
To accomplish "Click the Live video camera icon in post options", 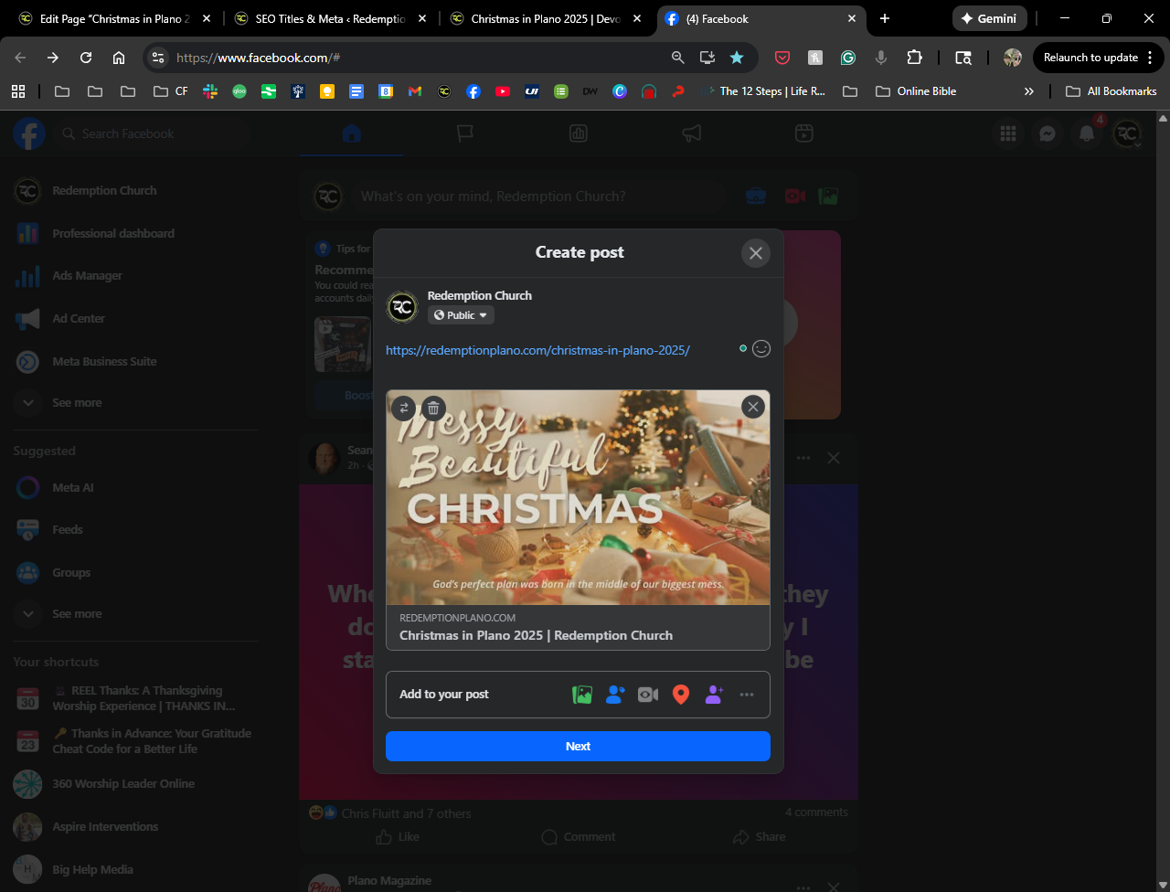I will [x=648, y=695].
